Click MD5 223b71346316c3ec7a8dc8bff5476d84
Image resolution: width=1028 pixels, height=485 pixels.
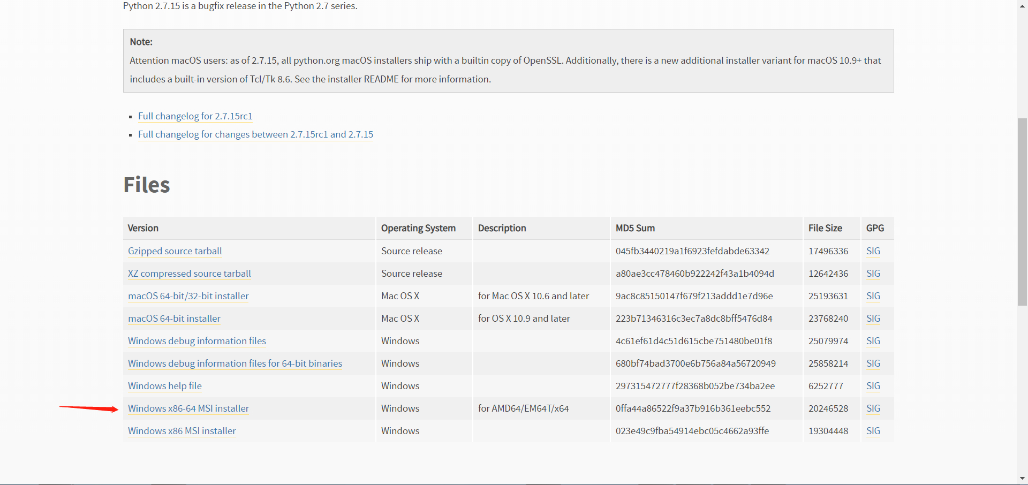694,319
